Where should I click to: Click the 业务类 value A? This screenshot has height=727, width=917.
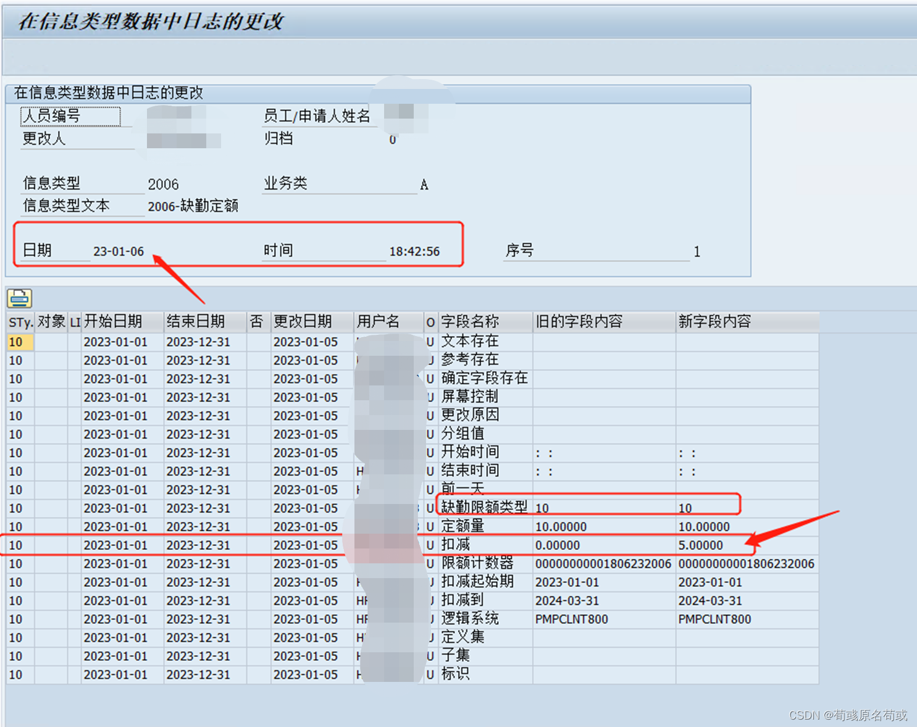424,185
